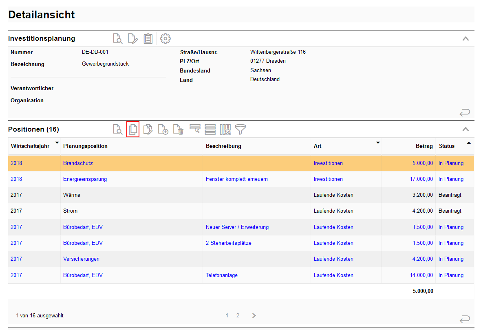Click the 14.000,00 amount cell
Screen dimensions: 481x330
[x=421, y=275]
